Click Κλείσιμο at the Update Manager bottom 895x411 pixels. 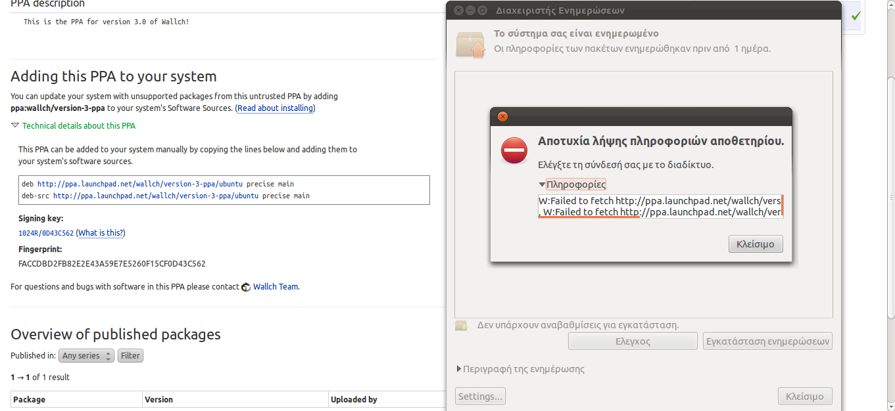pos(805,397)
